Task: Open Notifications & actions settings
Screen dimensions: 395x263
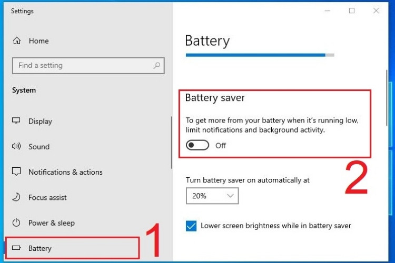Action: [65, 172]
